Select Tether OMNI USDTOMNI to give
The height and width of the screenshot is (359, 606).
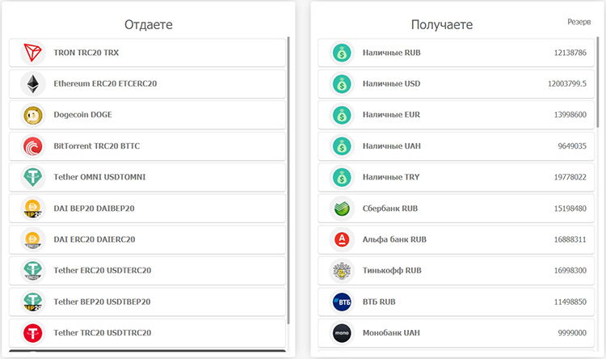[99, 177]
